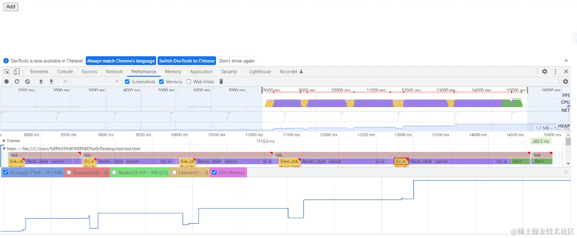
Task: Click the FPS label in overview
Action: [566, 95]
